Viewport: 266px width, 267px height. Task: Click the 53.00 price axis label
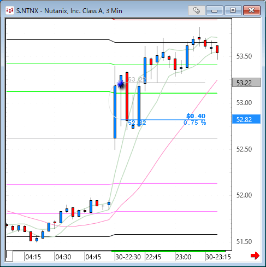coord(244,103)
